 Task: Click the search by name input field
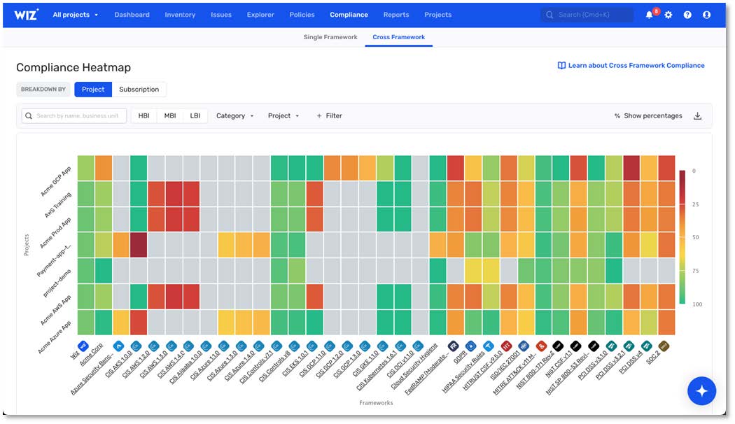tap(75, 116)
